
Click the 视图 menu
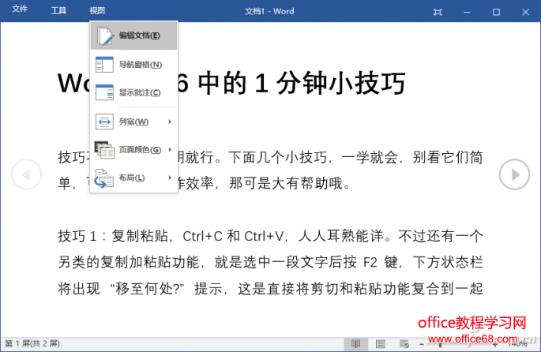click(x=97, y=11)
